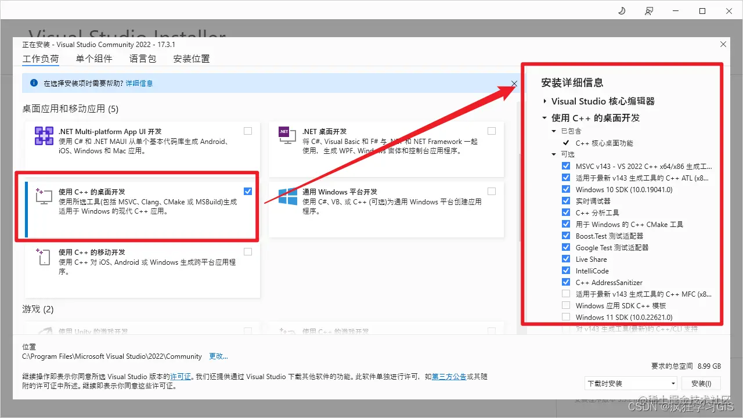Collapse the 已包含 section
The height and width of the screenshot is (418, 743).
pyautogui.click(x=554, y=131)
